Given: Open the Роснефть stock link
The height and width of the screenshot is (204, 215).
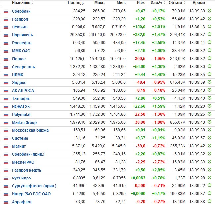Looking at the screenshot, I should (22, 43).
